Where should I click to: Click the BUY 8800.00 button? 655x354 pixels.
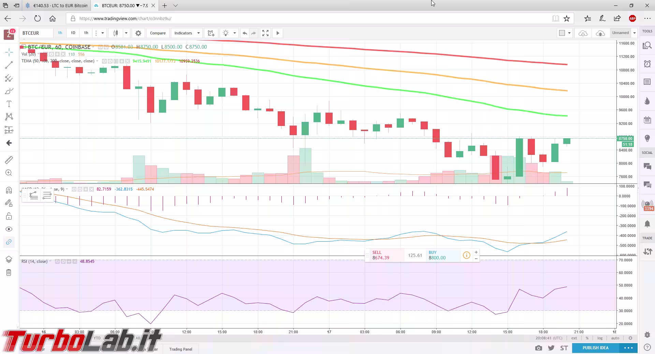coord(443,255)
